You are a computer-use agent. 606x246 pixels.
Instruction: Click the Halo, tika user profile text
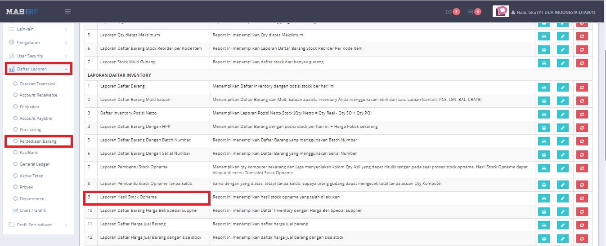pyautogui.click(x=556, y=12)
